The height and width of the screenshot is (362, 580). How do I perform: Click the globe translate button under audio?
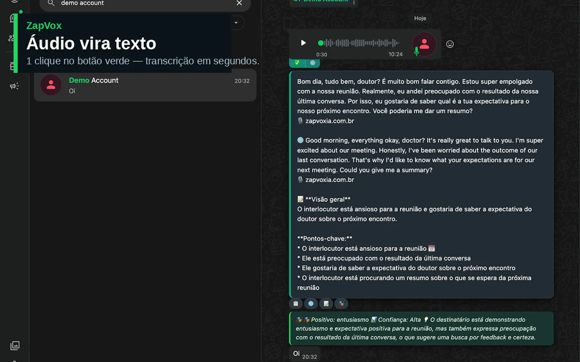coord(312,63)
